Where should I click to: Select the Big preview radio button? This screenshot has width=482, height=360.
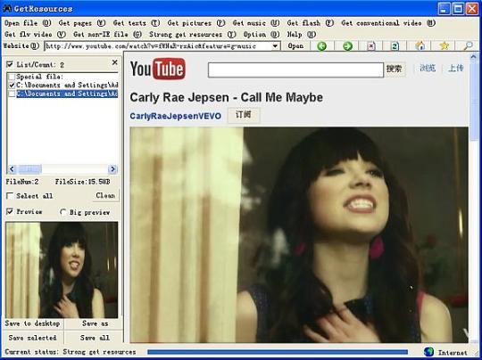63,212
